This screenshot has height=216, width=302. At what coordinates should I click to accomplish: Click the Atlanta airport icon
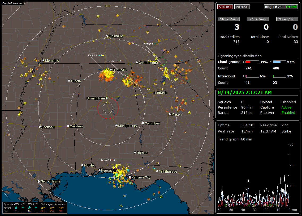(x=155, y=93)
